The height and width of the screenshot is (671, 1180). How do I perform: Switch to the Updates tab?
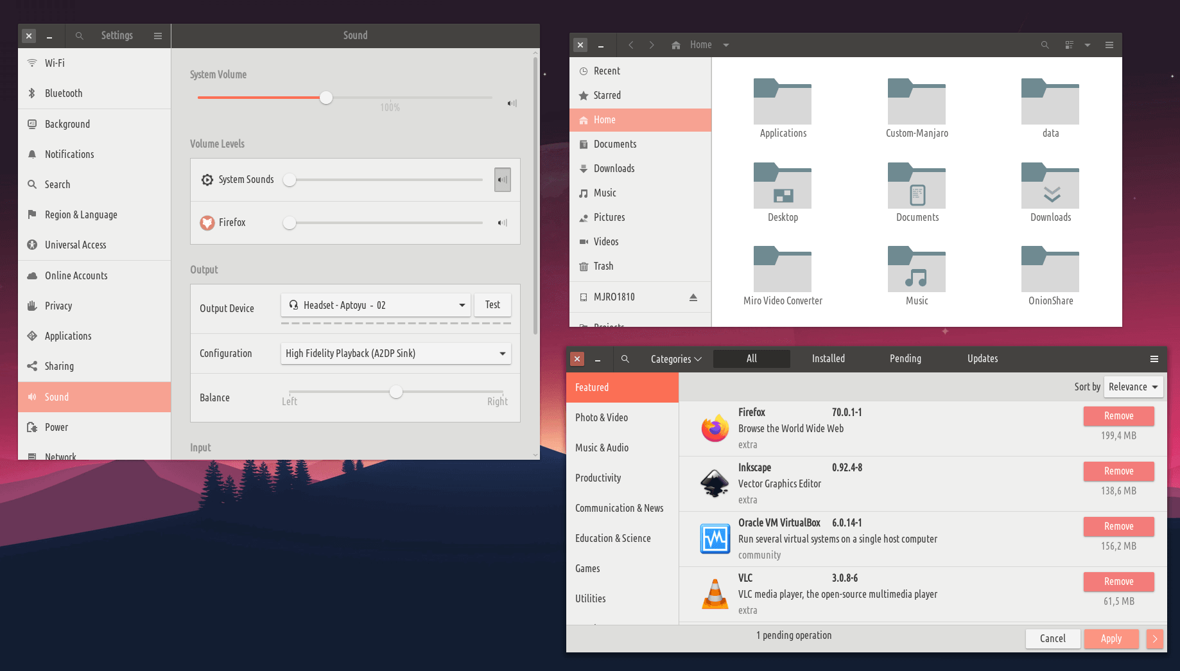982,359
